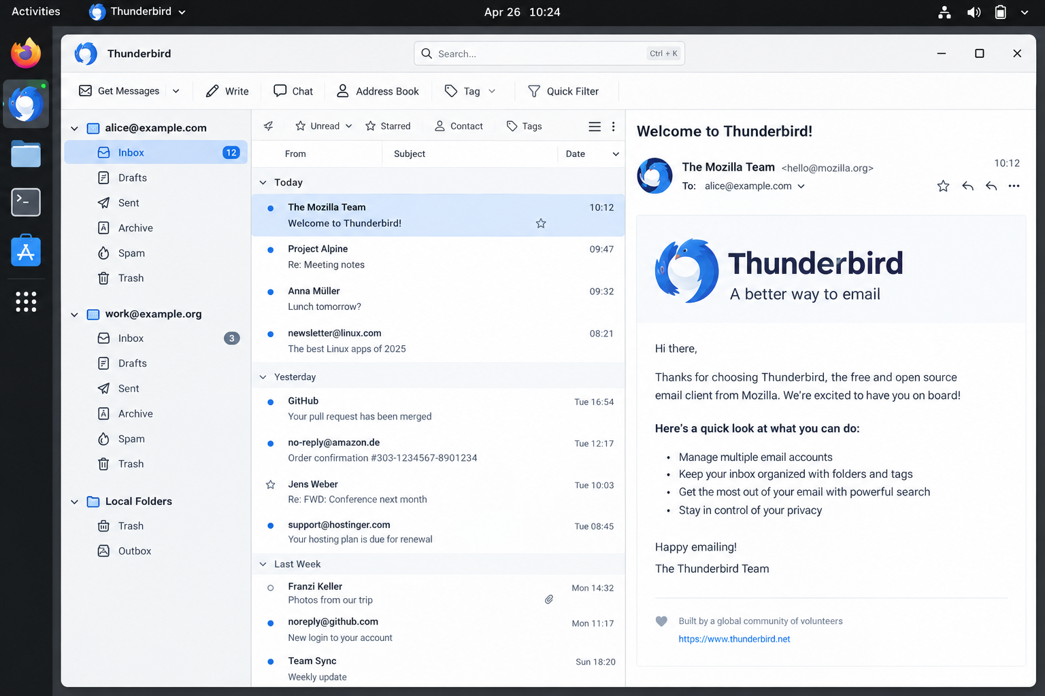Reply to The Mozilla Team
Image resolution: width=1045 pixels, height=696 pixels.
(967, 186)
